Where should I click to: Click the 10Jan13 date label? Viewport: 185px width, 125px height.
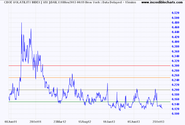click(x=109, y=122)
